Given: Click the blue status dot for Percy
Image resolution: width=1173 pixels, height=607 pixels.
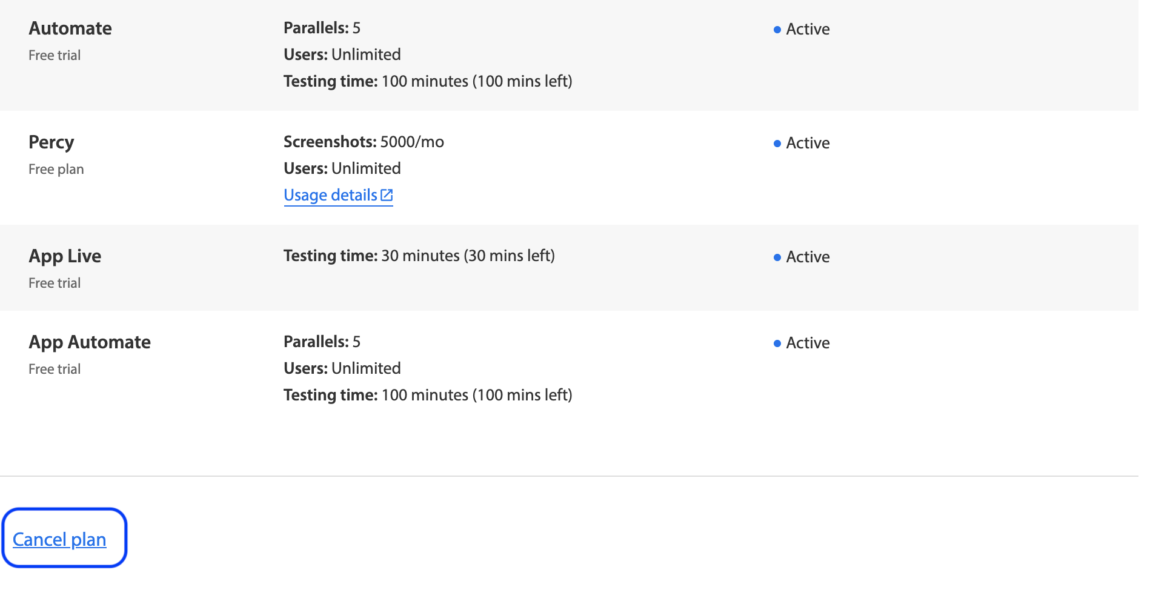Looking at the screenshot, I should (x=777, y=144).
